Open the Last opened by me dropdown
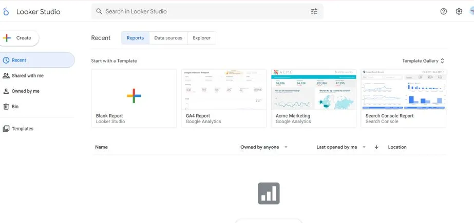 coord(342,147)
